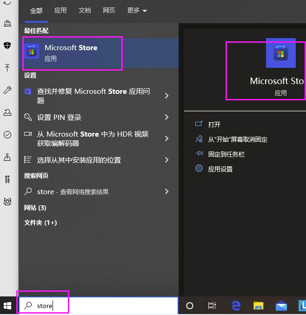Screen dimensions: 306x315
Task: Click the unpin from Start icon
Action: tap(199, 139)
